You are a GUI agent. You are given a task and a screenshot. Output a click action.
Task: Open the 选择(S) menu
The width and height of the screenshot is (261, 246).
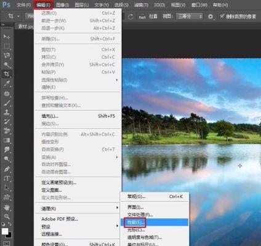coord(121,5)
